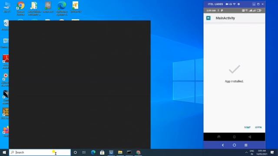Click the blue smiley app on the taskbar
Image resolution: width=278 pixels, height=156 pixels.
tap(111, 152)
